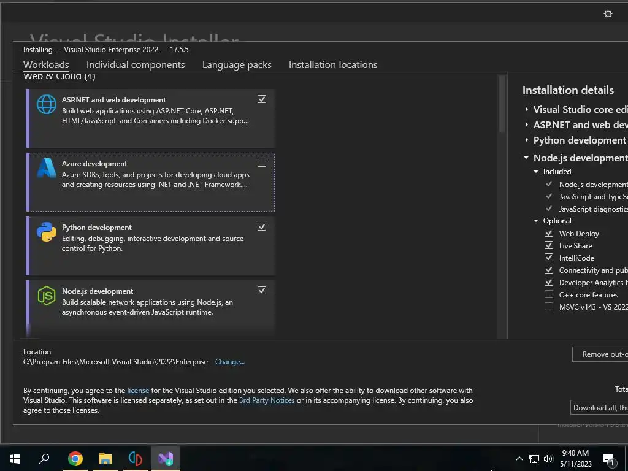Click the Installation details heading
The height and width of the screenshot is (471, 628).
[568, 90]
